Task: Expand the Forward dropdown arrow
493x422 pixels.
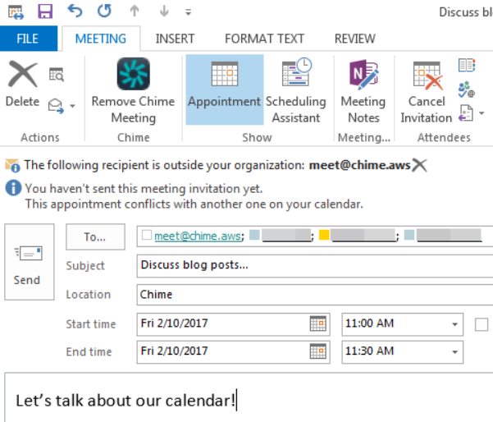Action: (73, 106)
